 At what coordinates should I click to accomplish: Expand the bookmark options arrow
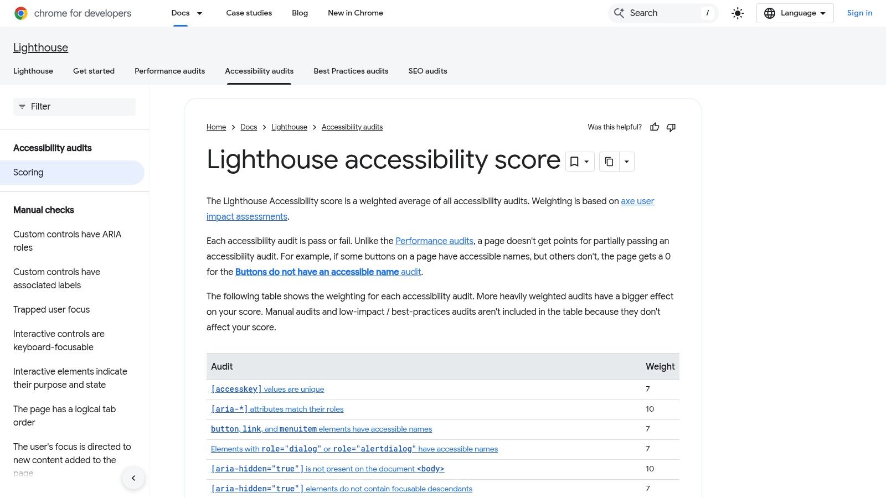coord(586,162)
